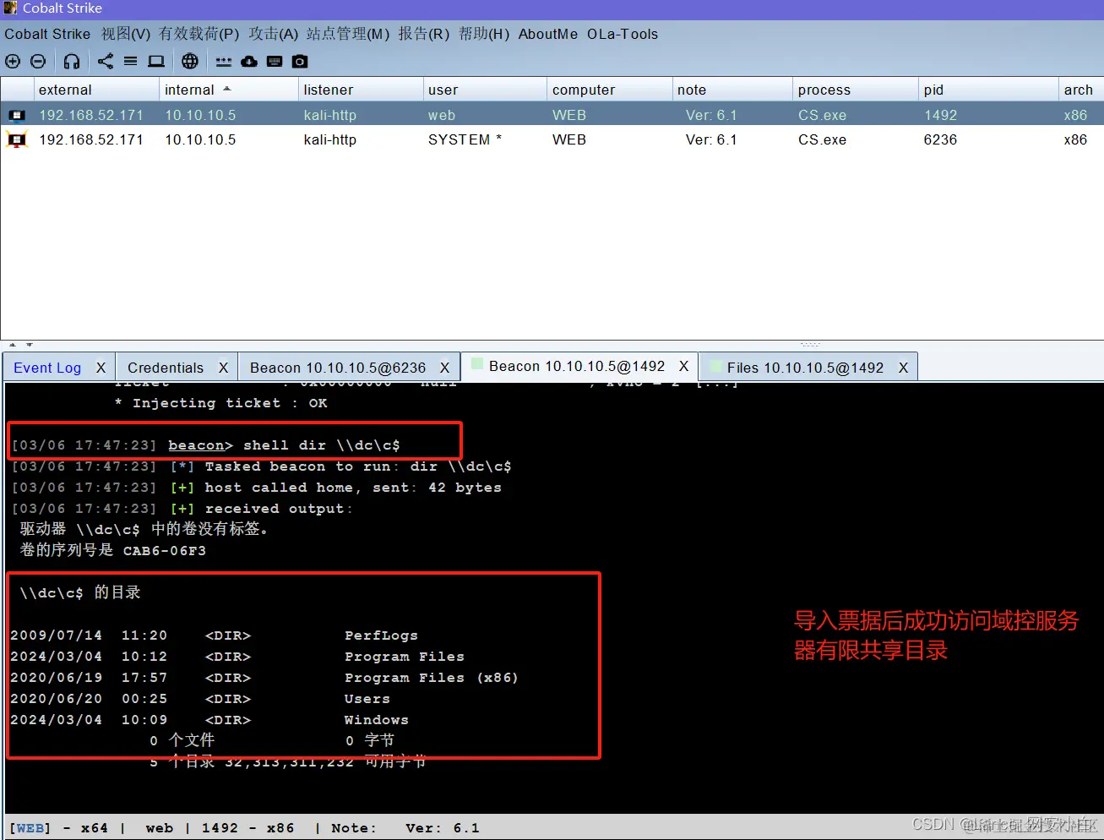Switch to Beacon 10.10.10.5@6236 tab
The width and height of the screenshot is (1104, 840).
point(338,368)
